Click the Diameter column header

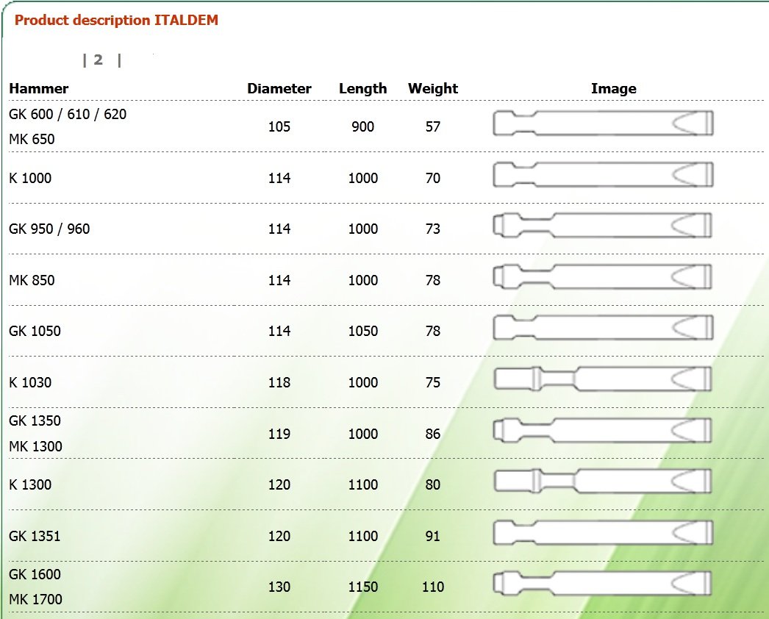[x=279, y=89]
